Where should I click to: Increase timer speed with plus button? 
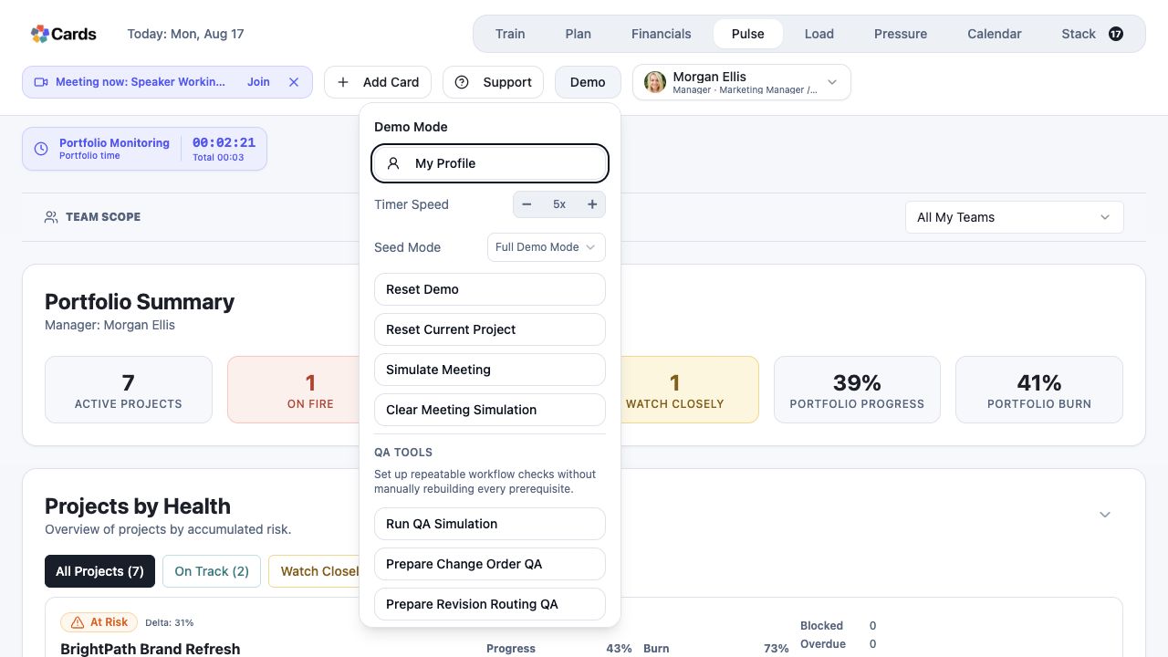pos(592,204)
